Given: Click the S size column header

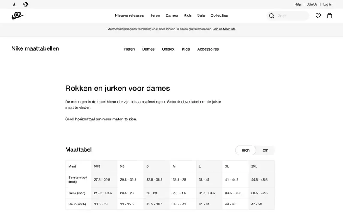Looking at the screenshot, I should pos(156,166).
